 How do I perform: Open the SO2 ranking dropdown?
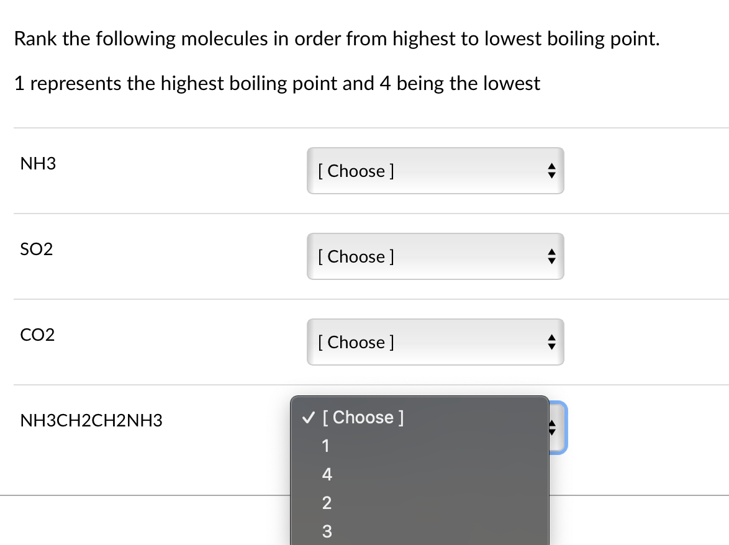point(435,256)
